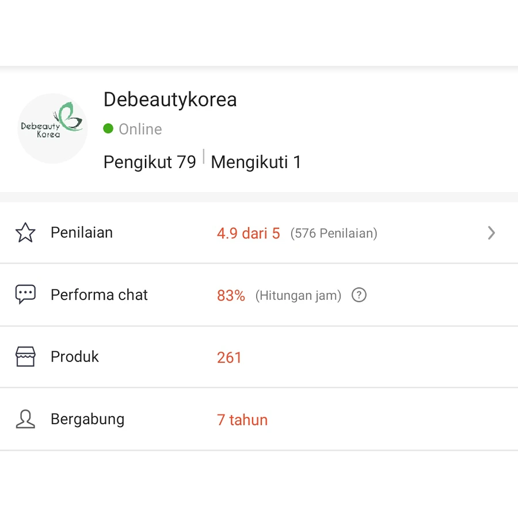Select the Penilaian row label

coord(82,233)
